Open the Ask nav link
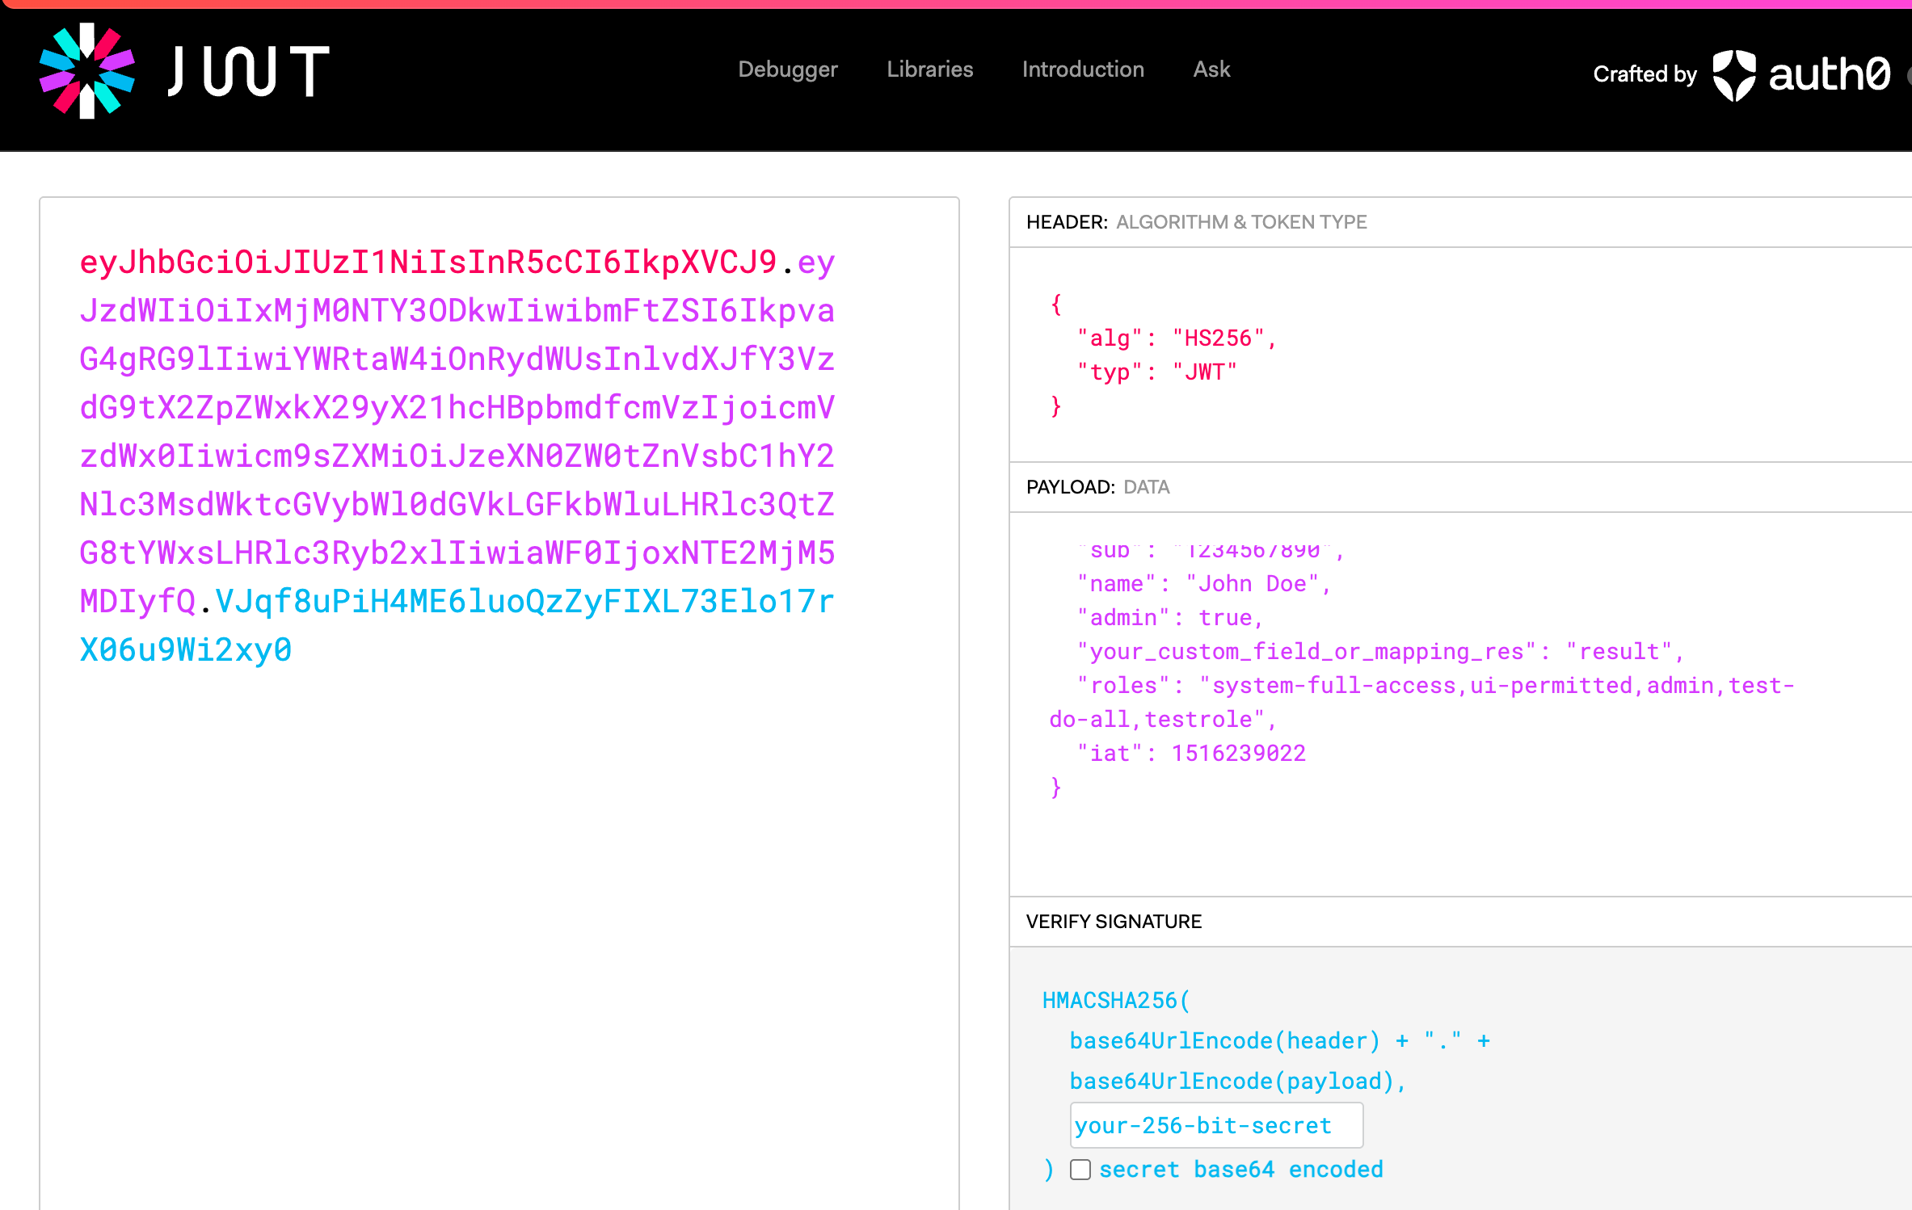1912x1210 pixels. [x=1211, y=69]
